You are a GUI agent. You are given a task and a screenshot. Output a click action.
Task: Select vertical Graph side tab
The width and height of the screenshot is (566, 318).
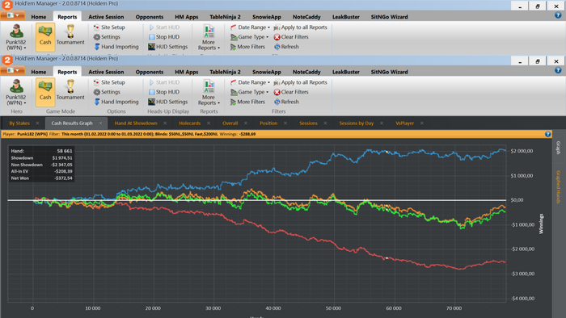[559, 148]
